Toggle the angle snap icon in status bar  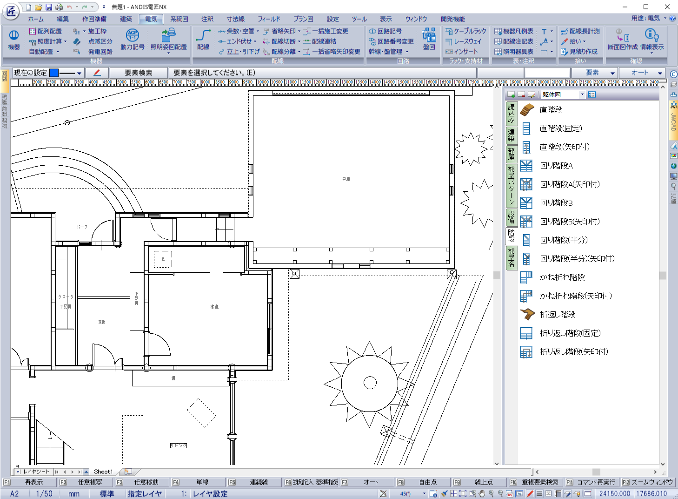(383, 494)
